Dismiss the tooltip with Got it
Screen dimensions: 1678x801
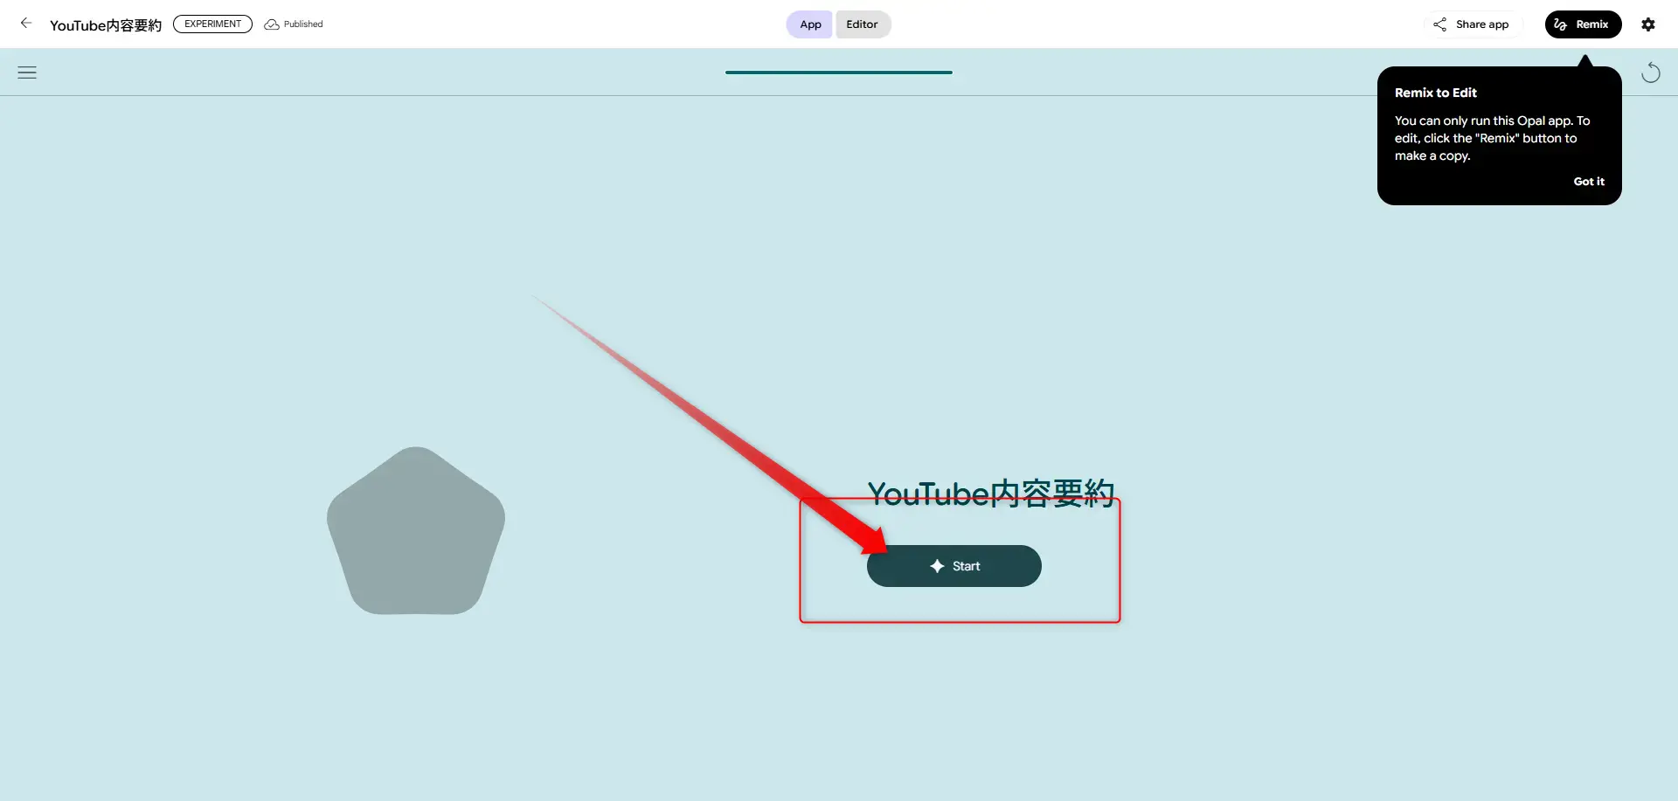point(1588,182)
